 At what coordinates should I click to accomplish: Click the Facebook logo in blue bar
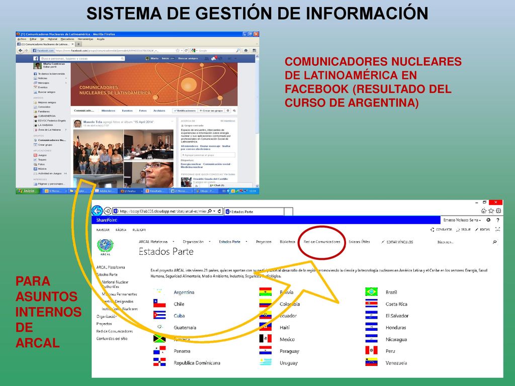[x=36, y=58]
